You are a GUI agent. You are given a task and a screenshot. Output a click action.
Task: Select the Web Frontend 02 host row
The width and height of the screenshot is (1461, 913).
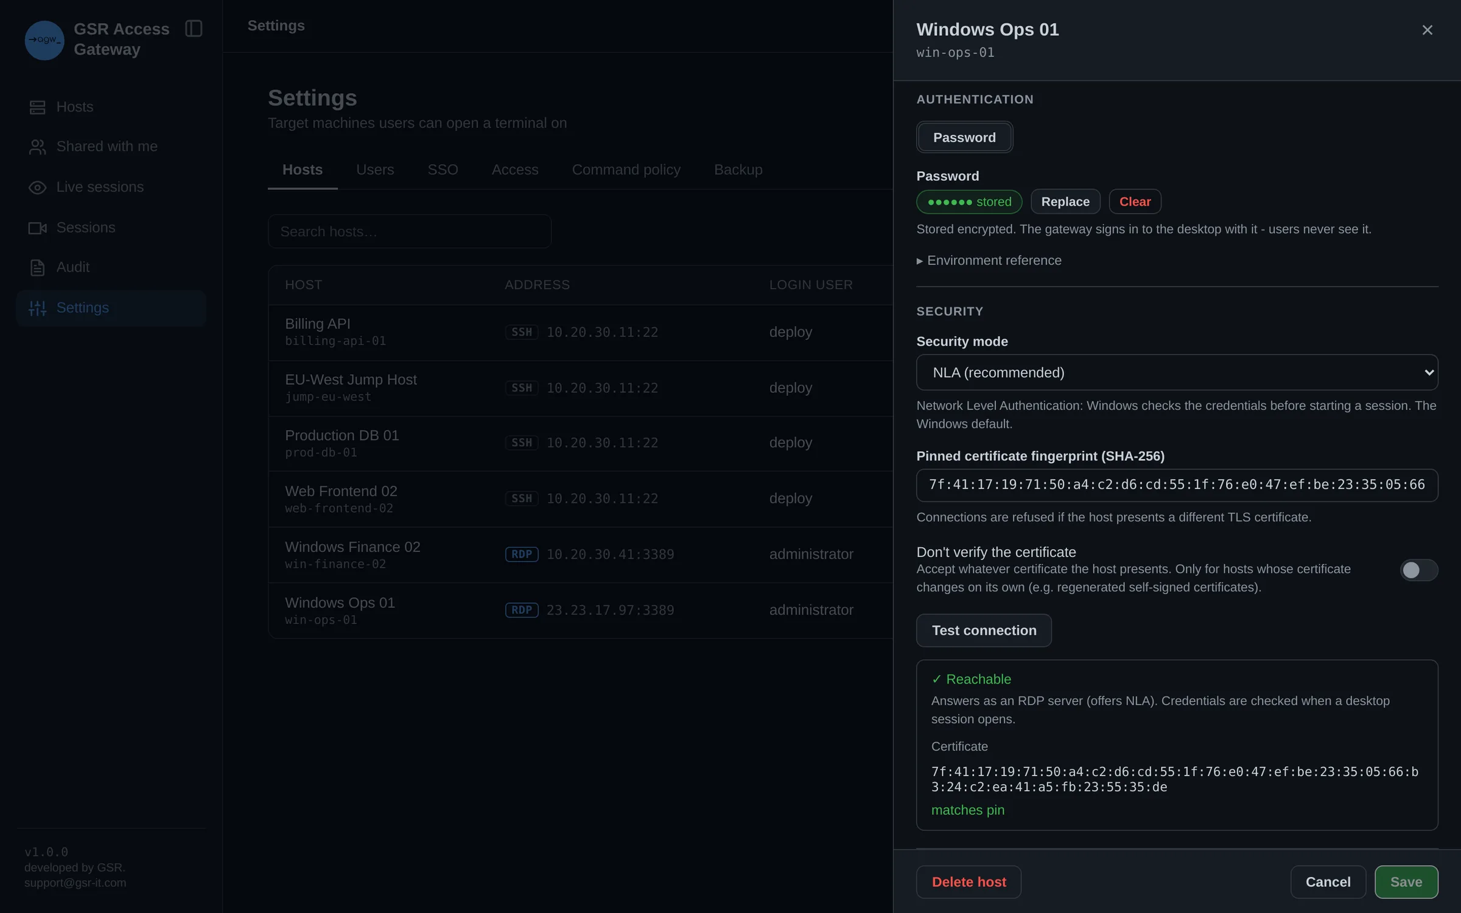tap(580, 499)
